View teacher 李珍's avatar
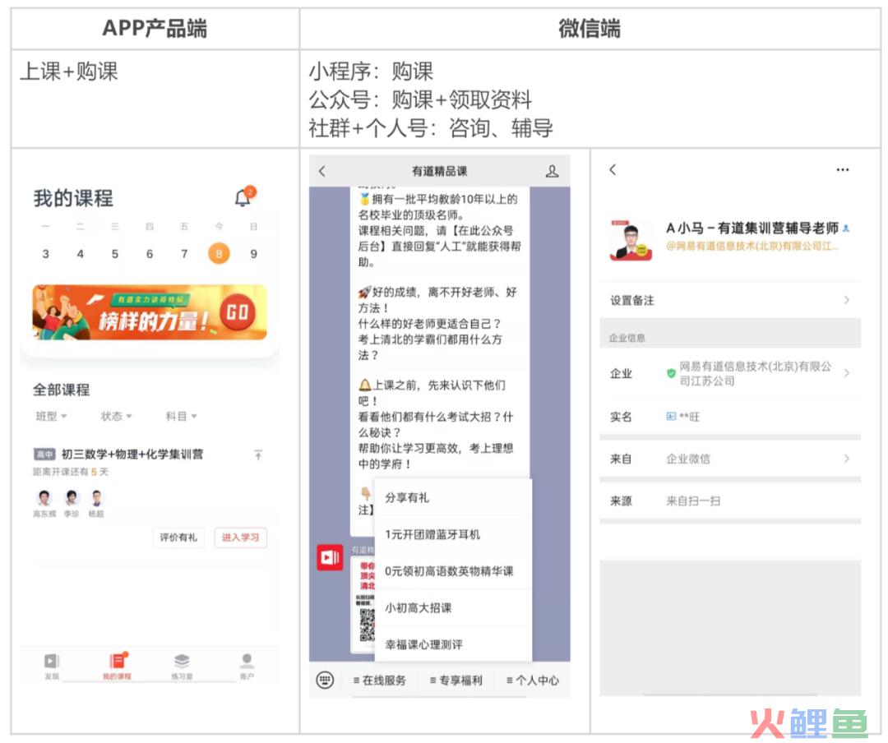Image resolution: width=888 pixels, height=743 pixels. 72,498
